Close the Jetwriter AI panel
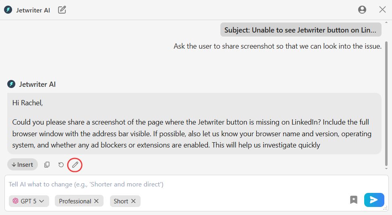Viewport: 392px width, 215px height. coord(382,10)
